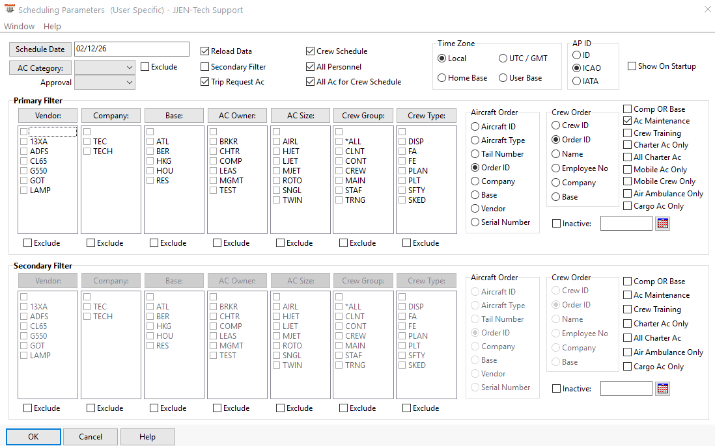Click the application icon in title bar
The width and height of the screenshot is (715, 446).
click(9, 10)
